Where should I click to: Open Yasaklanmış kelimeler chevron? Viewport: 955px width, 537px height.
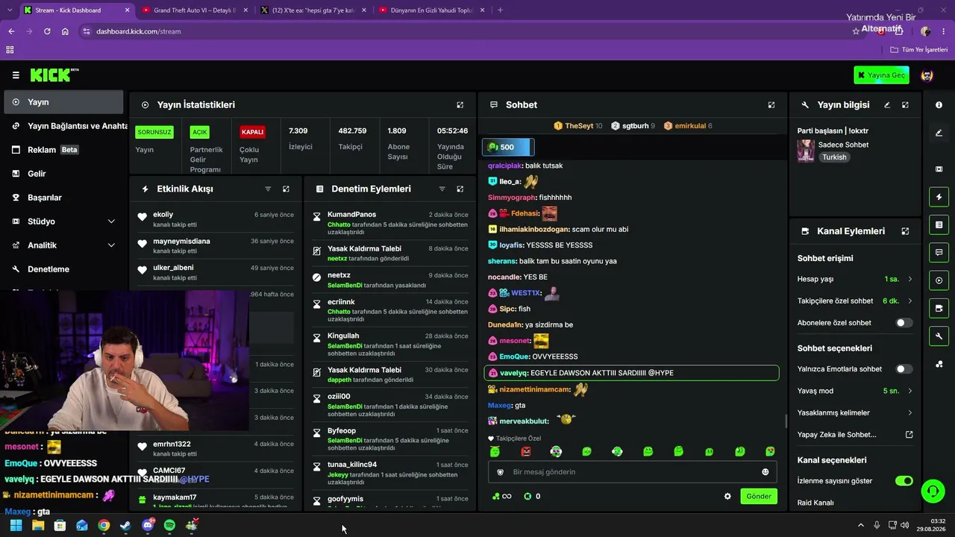[x=909, y=413]
